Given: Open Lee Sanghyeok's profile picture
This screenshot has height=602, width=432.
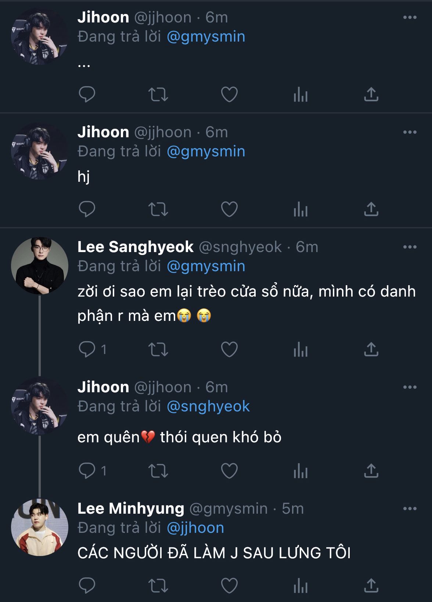Looking at the screenshot, I should (39, 266).
